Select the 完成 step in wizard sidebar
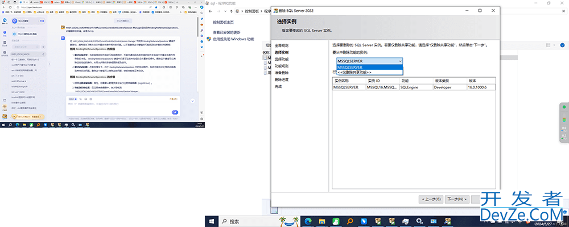This screenshot has width=569, height=227. (278, 86)
